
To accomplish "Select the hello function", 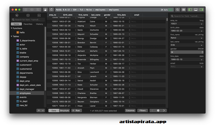I will tap(22, 32).
